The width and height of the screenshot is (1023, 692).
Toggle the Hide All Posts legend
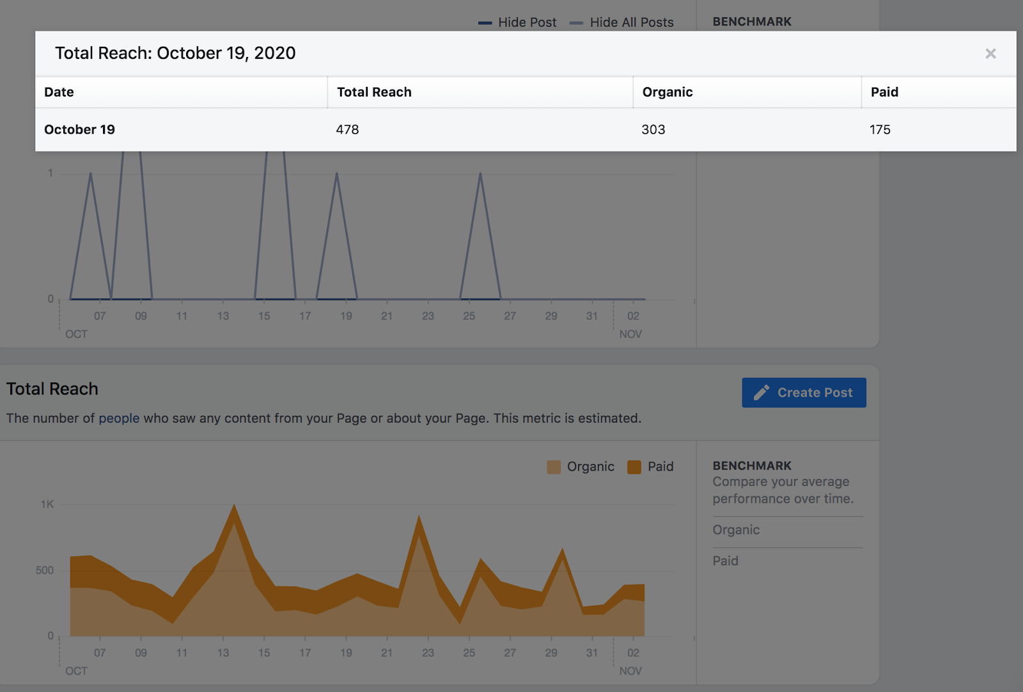tap(621, 22)
